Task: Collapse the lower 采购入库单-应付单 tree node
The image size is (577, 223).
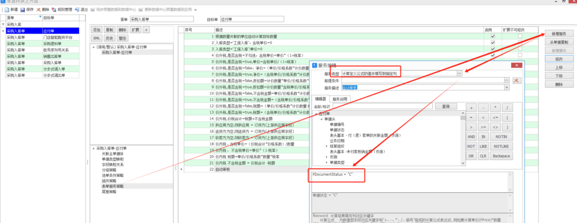Action: (x=93, y=148)
